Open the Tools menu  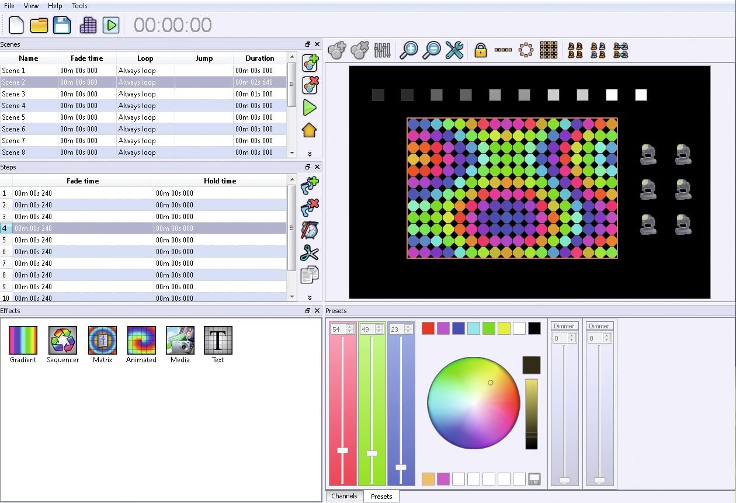tap(79, 6)
